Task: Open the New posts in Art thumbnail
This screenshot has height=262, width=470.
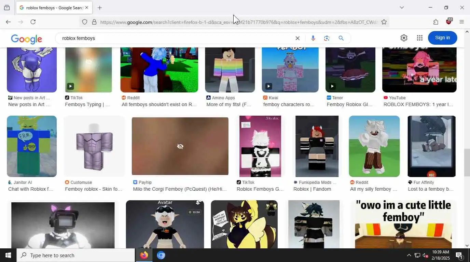Action: tap(32, 70)
